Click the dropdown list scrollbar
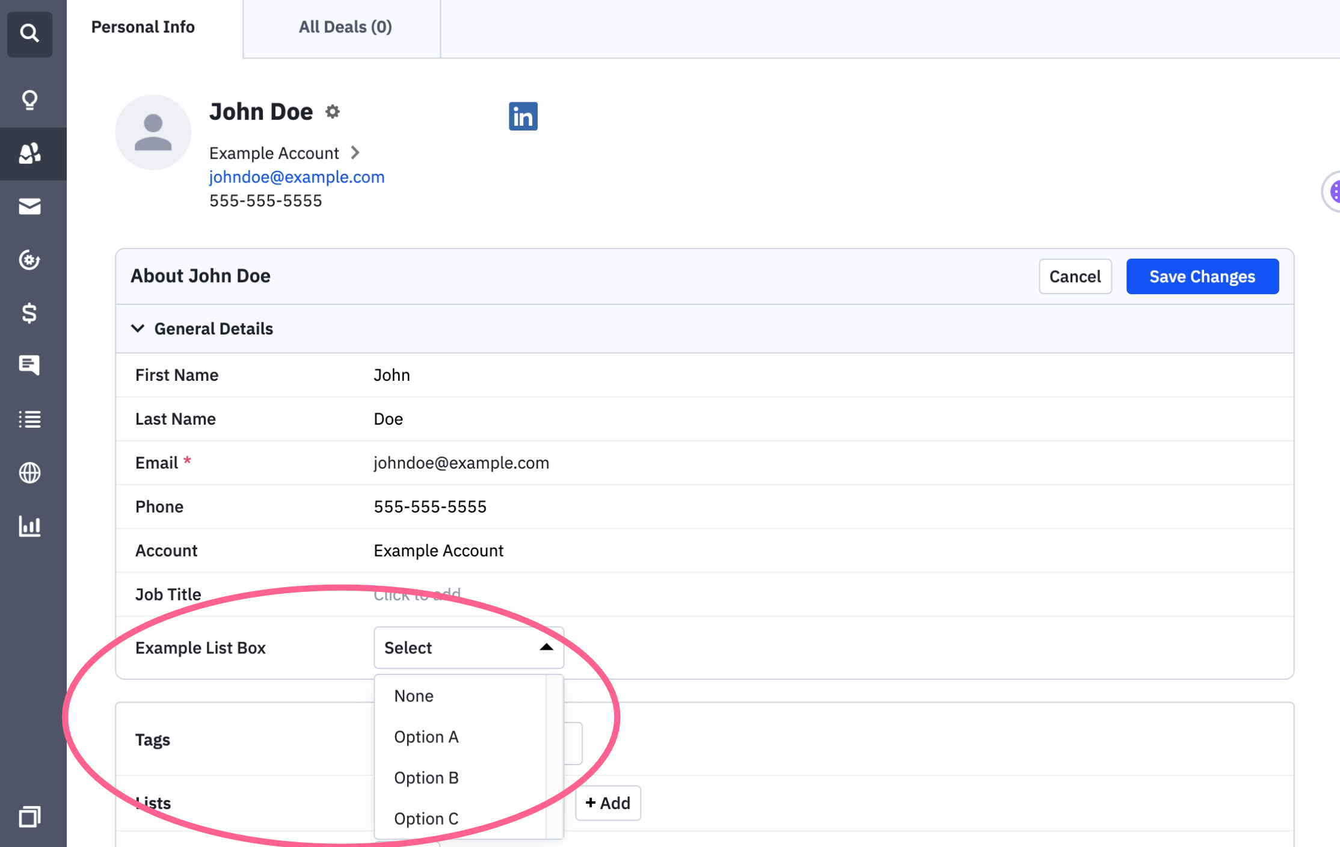Image resolution: width=1340 pixels, height=847 pixels. [554, 757]
